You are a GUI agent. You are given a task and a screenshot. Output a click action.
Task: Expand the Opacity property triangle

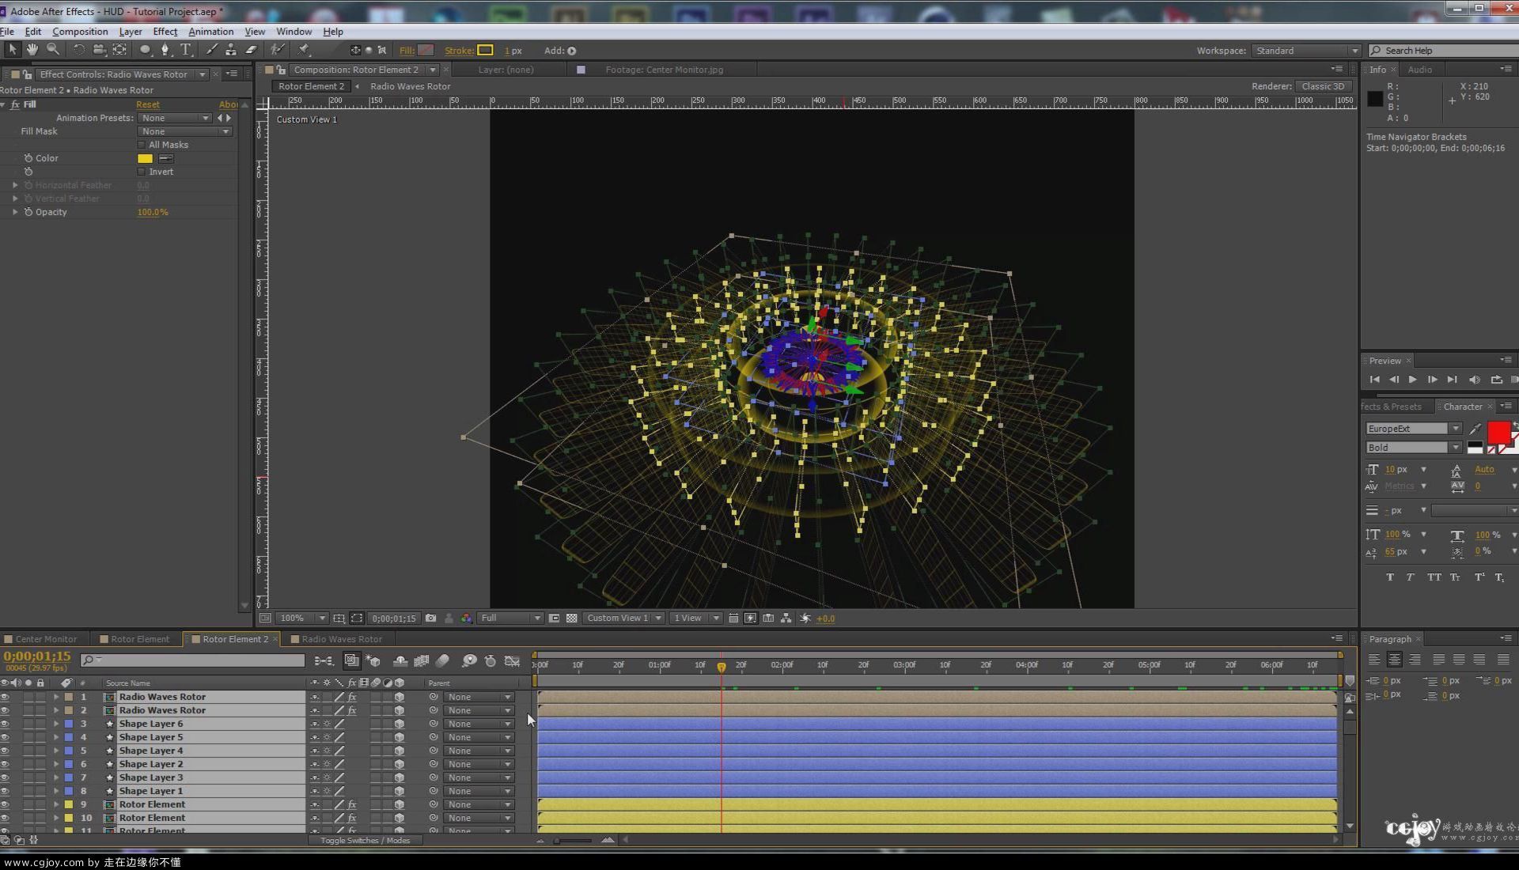pyautogui.click(x=15, y=212)
